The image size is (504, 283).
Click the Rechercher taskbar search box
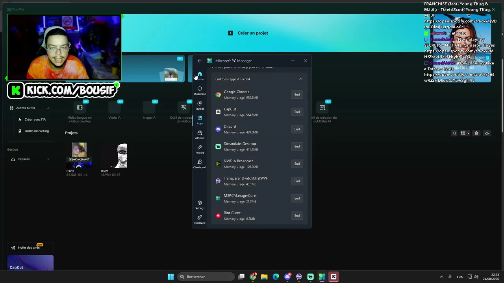coord(206,277)
